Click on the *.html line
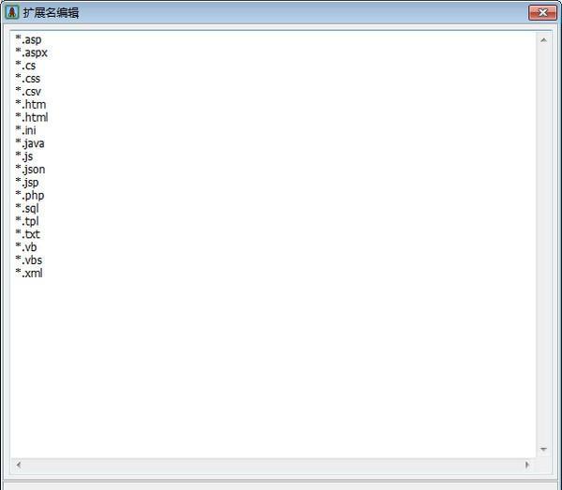Image resolution: width=562 pixels, height=490 pixels. 32,117
